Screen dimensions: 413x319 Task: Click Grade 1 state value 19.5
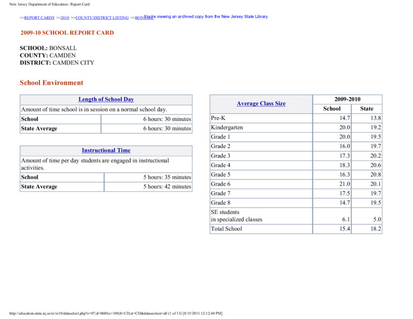click(x=376, y=137)
